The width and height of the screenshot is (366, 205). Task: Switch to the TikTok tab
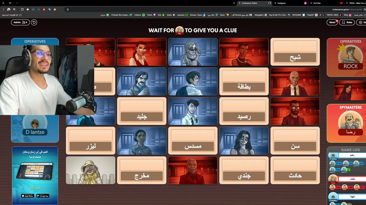(356, 3)
